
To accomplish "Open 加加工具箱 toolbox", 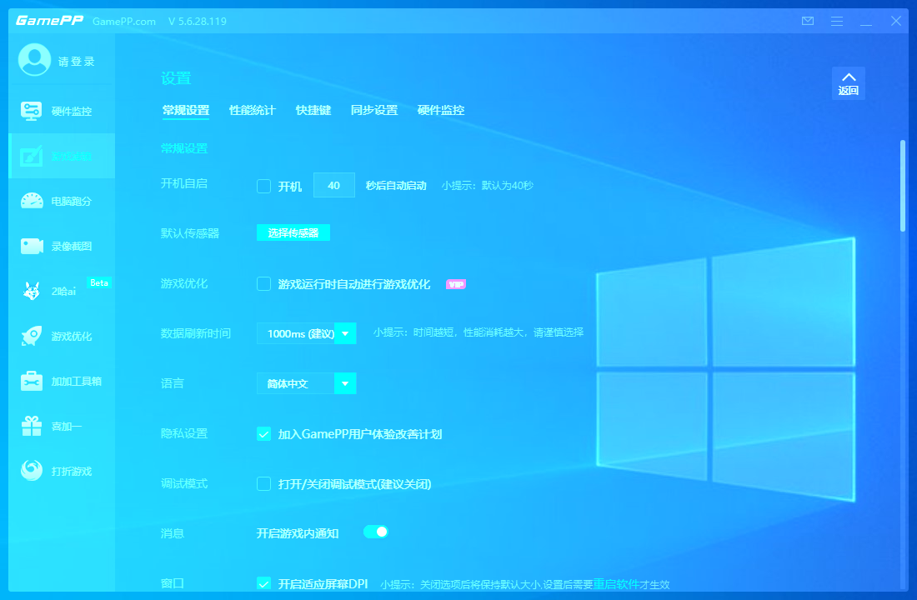I will [62, 381].
